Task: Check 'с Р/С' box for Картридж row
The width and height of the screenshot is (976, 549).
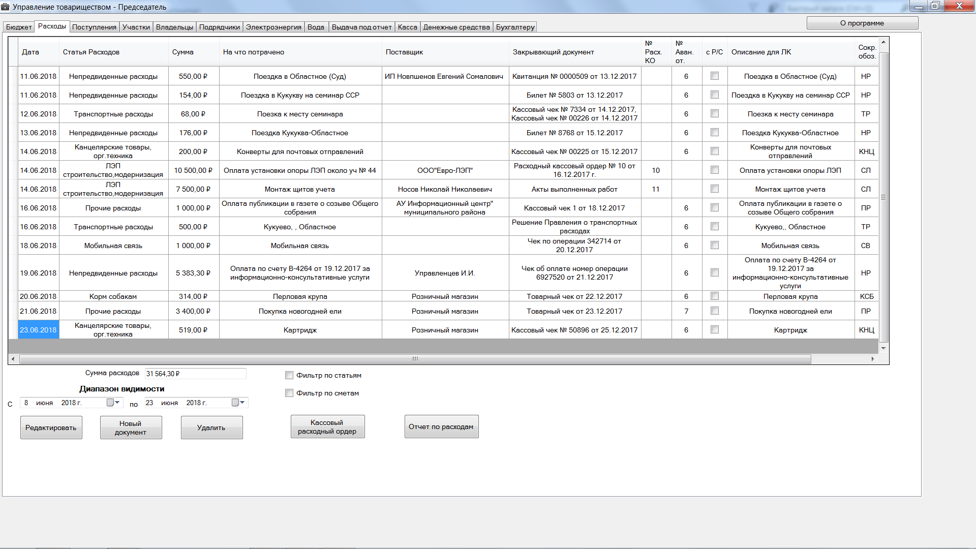Action: point(714,329)
